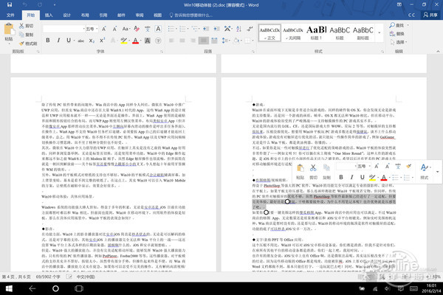Decrease indent in Paragraph group

[x=206, y=29]
